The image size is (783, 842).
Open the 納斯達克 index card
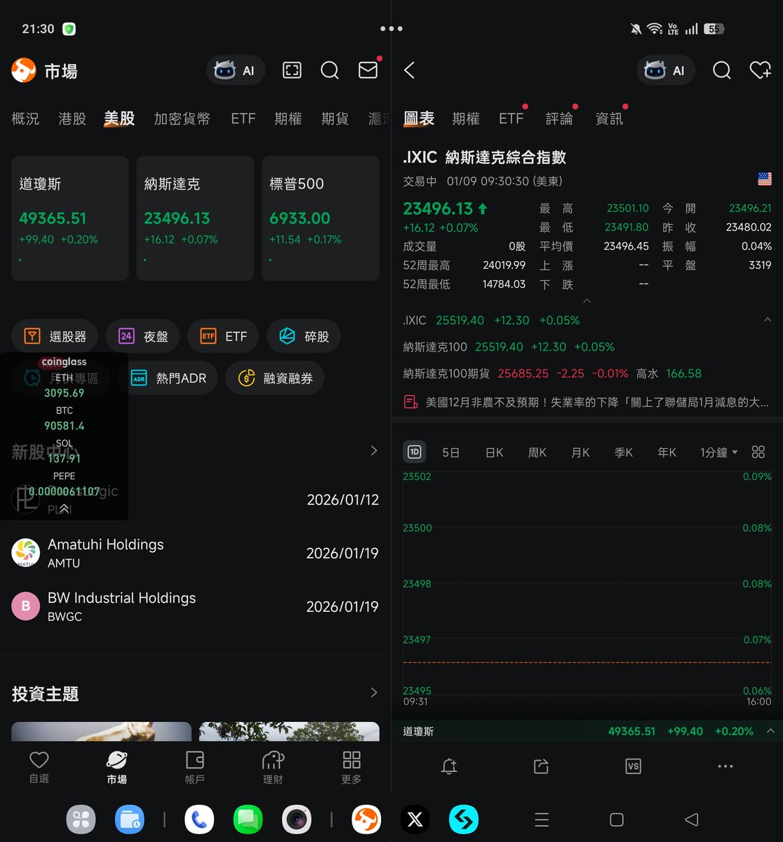195,218
